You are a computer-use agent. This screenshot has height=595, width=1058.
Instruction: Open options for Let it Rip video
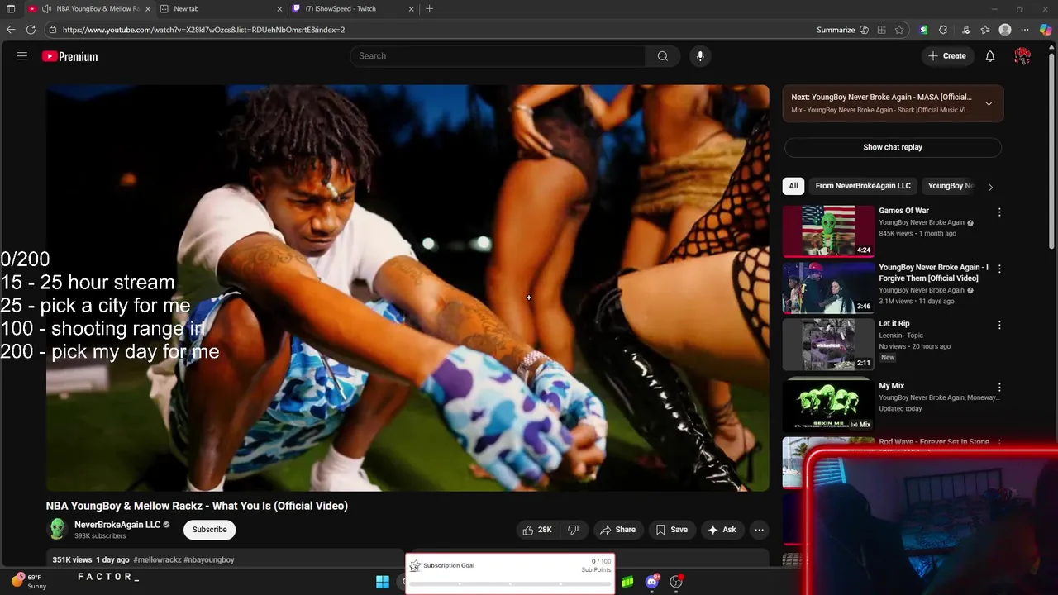click(x=999, y=326)
